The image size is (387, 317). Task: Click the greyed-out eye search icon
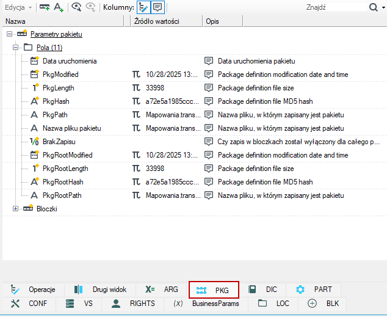pos(90,7)
